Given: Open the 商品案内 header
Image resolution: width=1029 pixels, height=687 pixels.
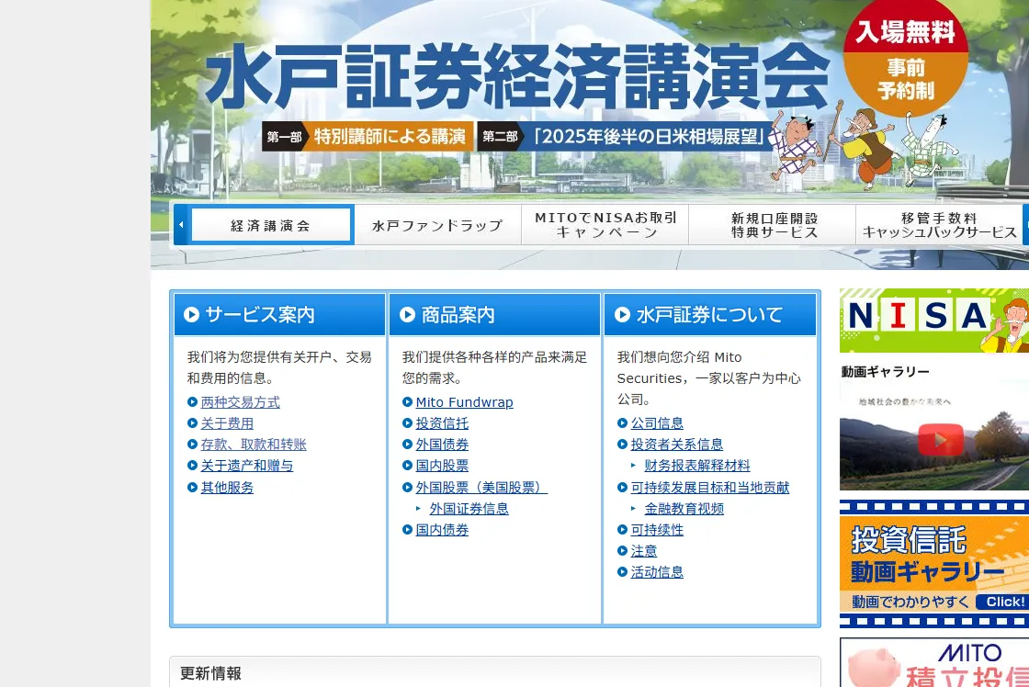Looking at the screenshot, I should coord(495,314).
